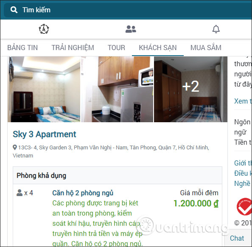Click the location pin icon by address
The image size is (252, 247).
[15, 147]
